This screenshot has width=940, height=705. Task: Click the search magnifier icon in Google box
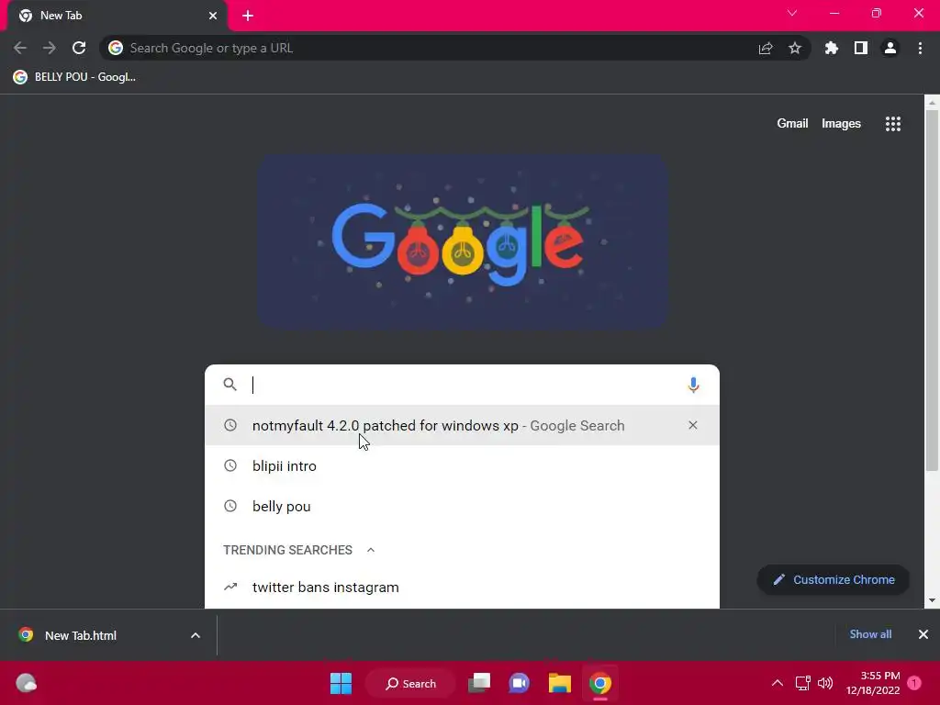tap(230, 385)
